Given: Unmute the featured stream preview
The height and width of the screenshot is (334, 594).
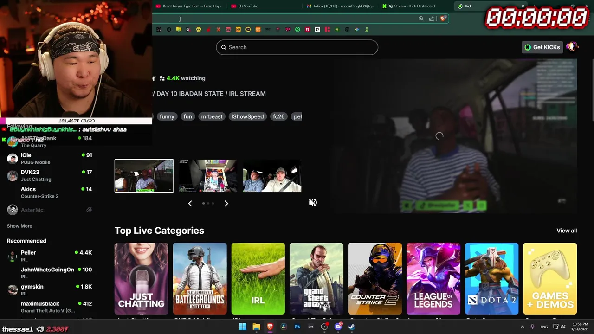Looking at the screenshot, I should (x=313, y=202).
